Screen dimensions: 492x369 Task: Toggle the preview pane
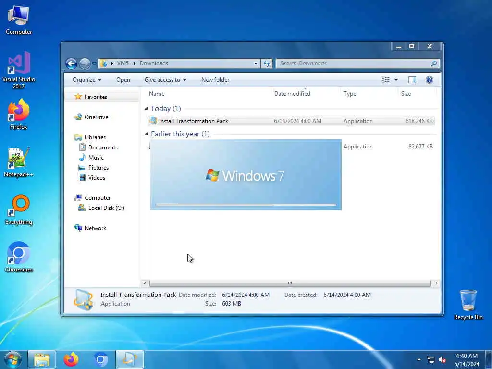412,80
